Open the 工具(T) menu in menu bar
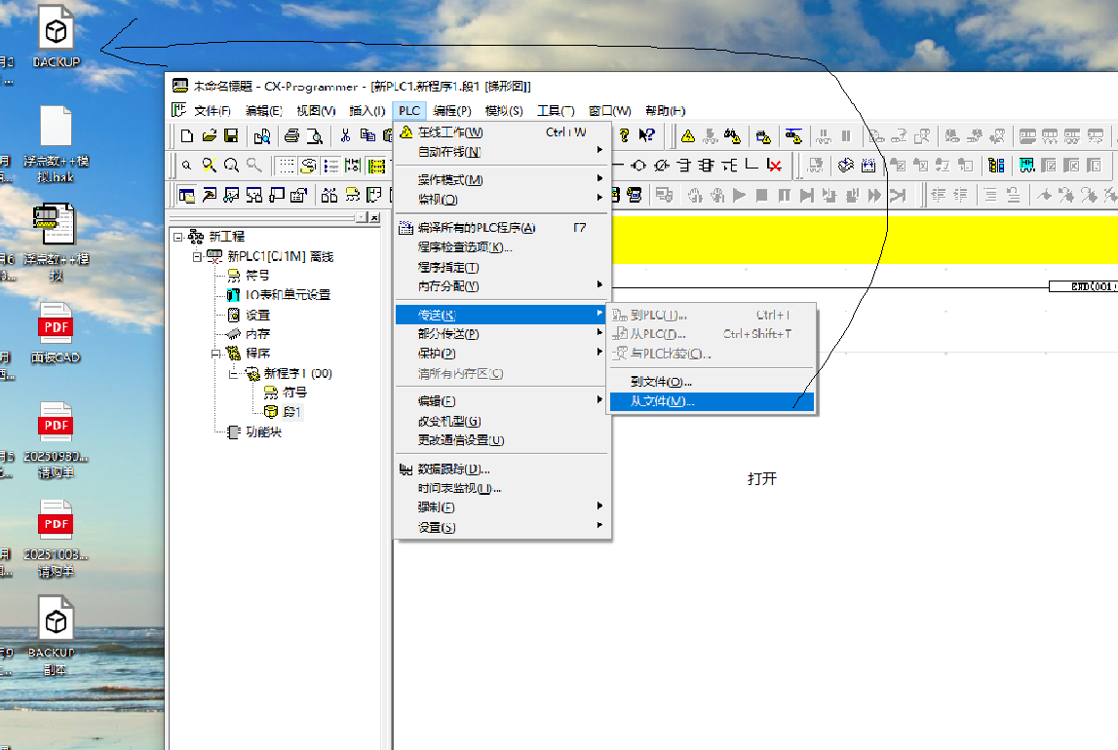Viewport: 1118px width, 750px height. (556, 110)
